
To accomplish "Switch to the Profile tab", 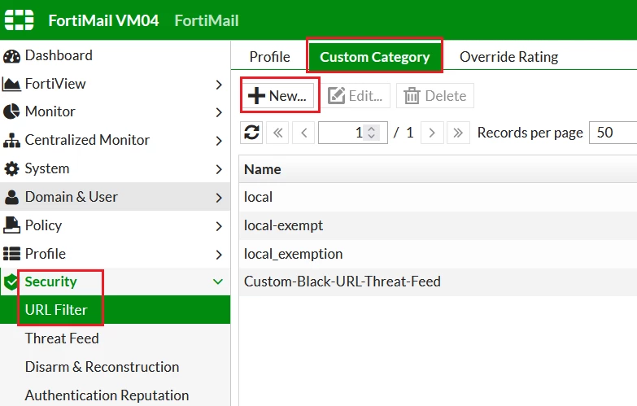I will coord(270,56).
